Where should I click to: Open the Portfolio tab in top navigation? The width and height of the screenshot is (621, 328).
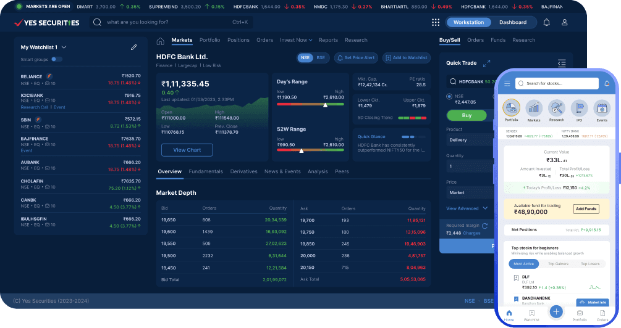point(209,40)
